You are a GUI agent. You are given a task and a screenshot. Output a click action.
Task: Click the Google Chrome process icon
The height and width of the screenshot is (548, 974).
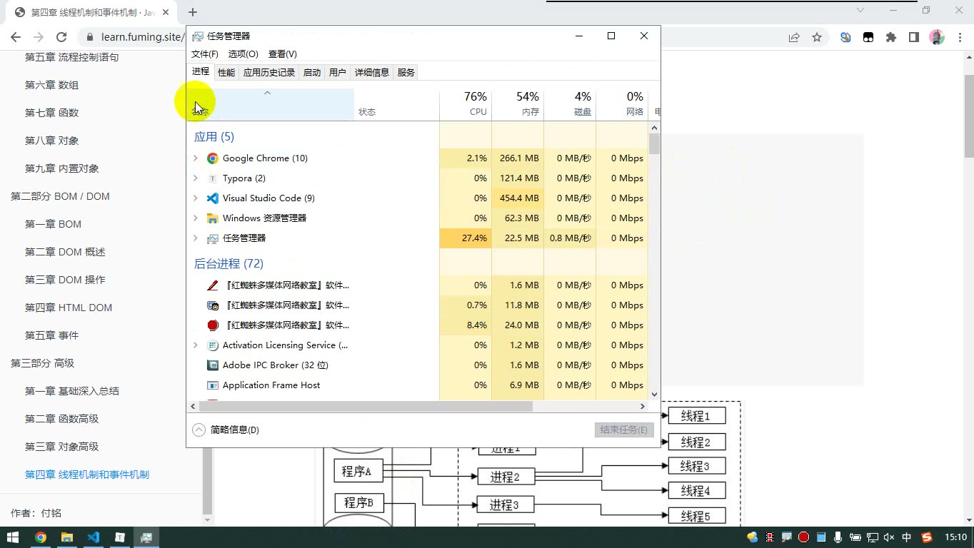click(x=213, y=158)
